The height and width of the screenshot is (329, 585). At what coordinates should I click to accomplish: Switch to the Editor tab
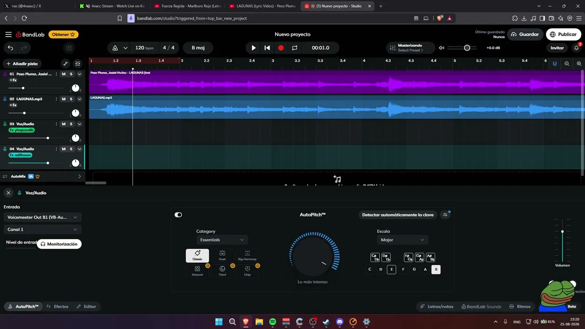pyautogui.click(x=86, y=307)
